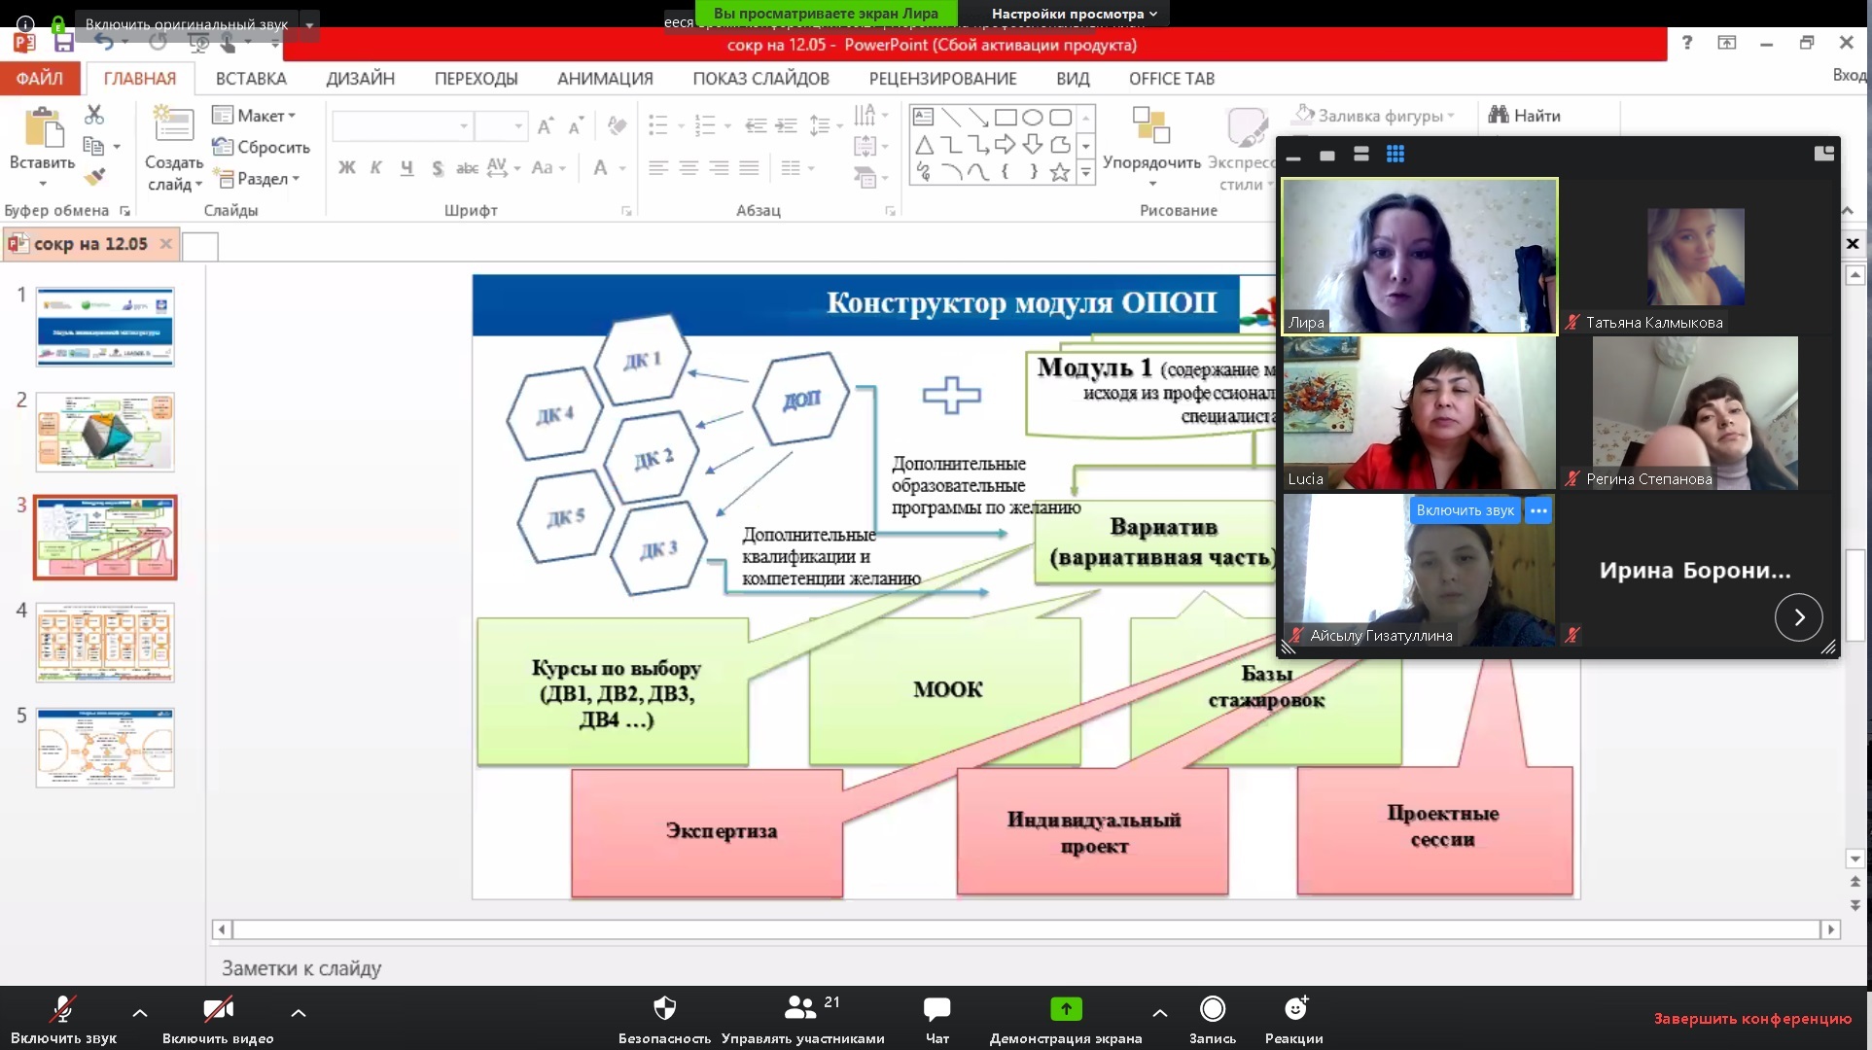Open the Zoom Security shield icon

664,1009
